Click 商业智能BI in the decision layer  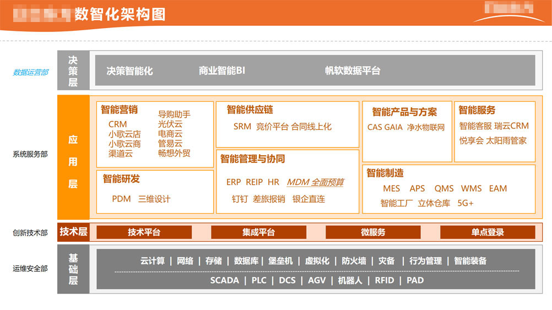(x=221, y=71)
